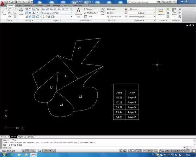Toggle the layer lightbulb on/off icon
The image size is (196, 157).
pyautogui.click(x=44, y=16)
